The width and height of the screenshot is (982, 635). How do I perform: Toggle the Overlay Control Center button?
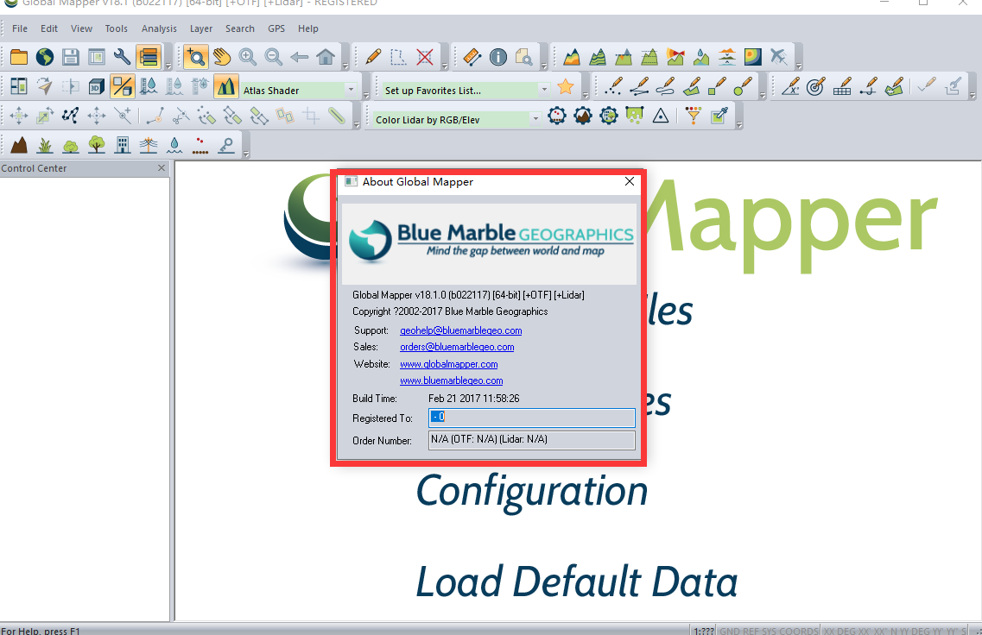tap(149, 57)
